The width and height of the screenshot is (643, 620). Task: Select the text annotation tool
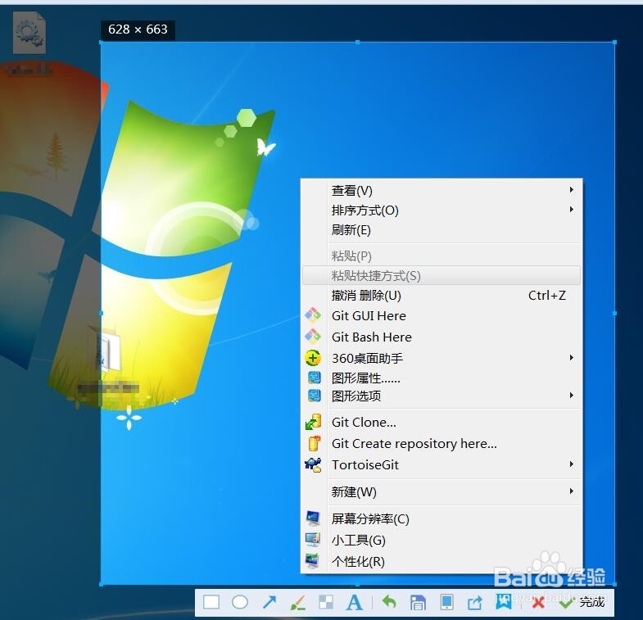click(x=355, y=603)
